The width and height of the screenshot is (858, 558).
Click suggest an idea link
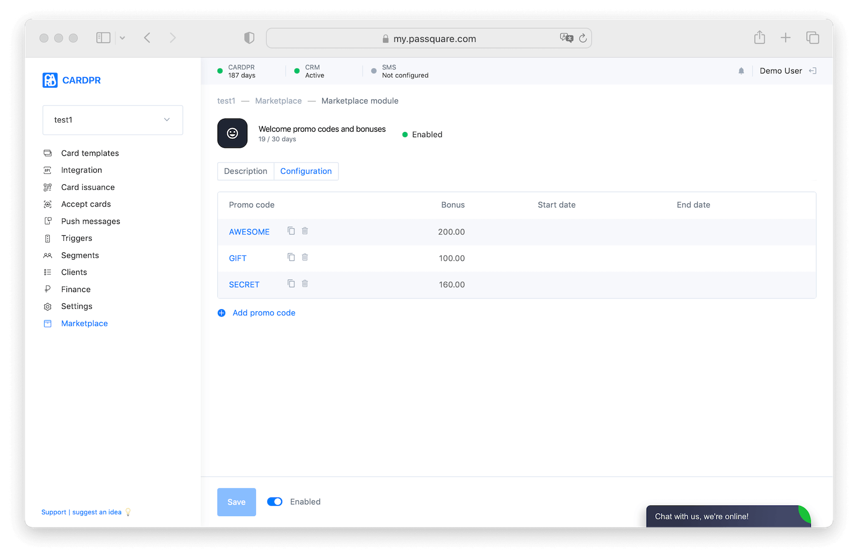(x=97, y=512)
